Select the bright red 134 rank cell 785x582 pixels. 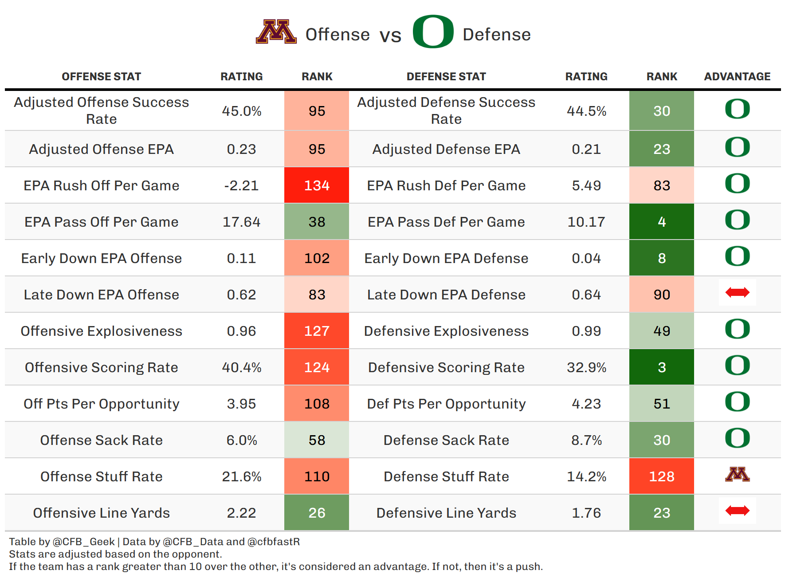click(x=317, y=185)
